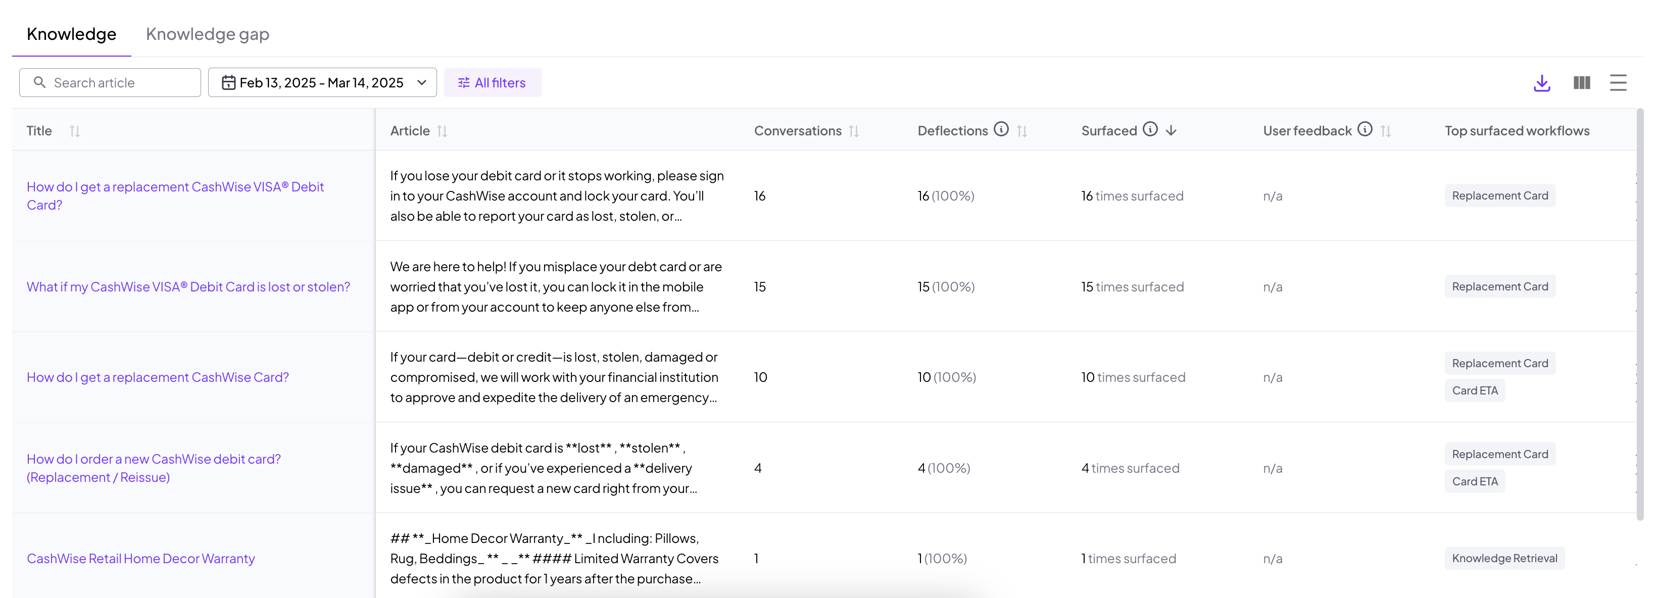This screenshot has width=1658, height=598.
Task: Click '10 times surfaced' cell
Action: tap(1133, 377)
